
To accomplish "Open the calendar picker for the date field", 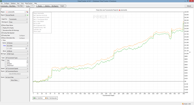I will [x=27, y=48].
